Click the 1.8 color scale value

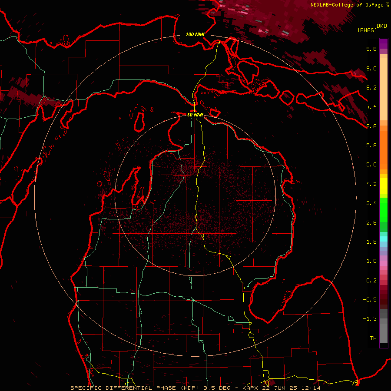371,242
